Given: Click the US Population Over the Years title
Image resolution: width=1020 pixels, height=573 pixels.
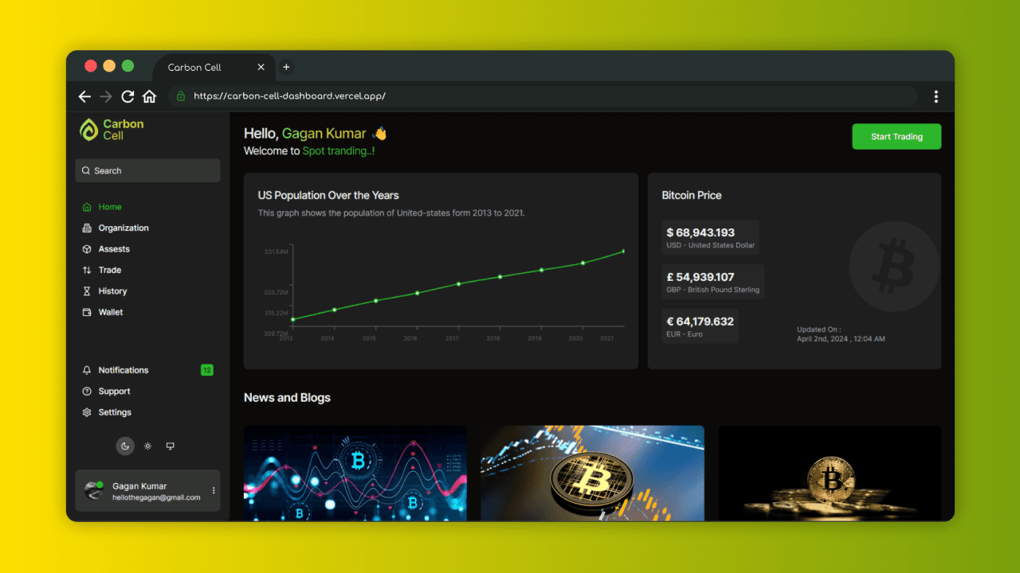Looking at the screenshot, I should [328, 195].
